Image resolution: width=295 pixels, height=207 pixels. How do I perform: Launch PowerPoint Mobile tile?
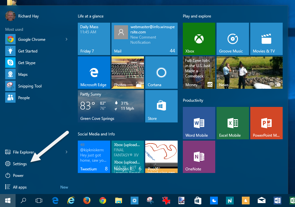point(266,123)
